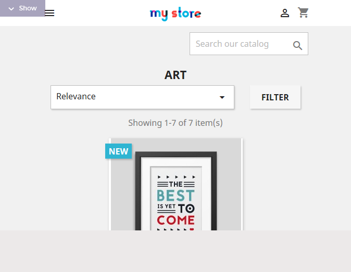Open the framed poster product thumbnail
The height and width of the screenshot is (272, 351).
tap(176, 185)
